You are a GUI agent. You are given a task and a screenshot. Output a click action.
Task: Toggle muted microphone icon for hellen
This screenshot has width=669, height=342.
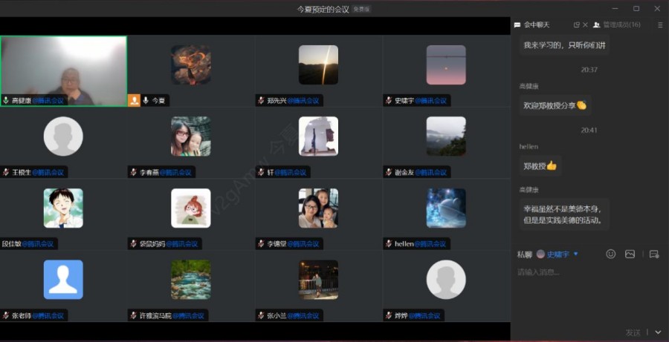coord(389,243)
